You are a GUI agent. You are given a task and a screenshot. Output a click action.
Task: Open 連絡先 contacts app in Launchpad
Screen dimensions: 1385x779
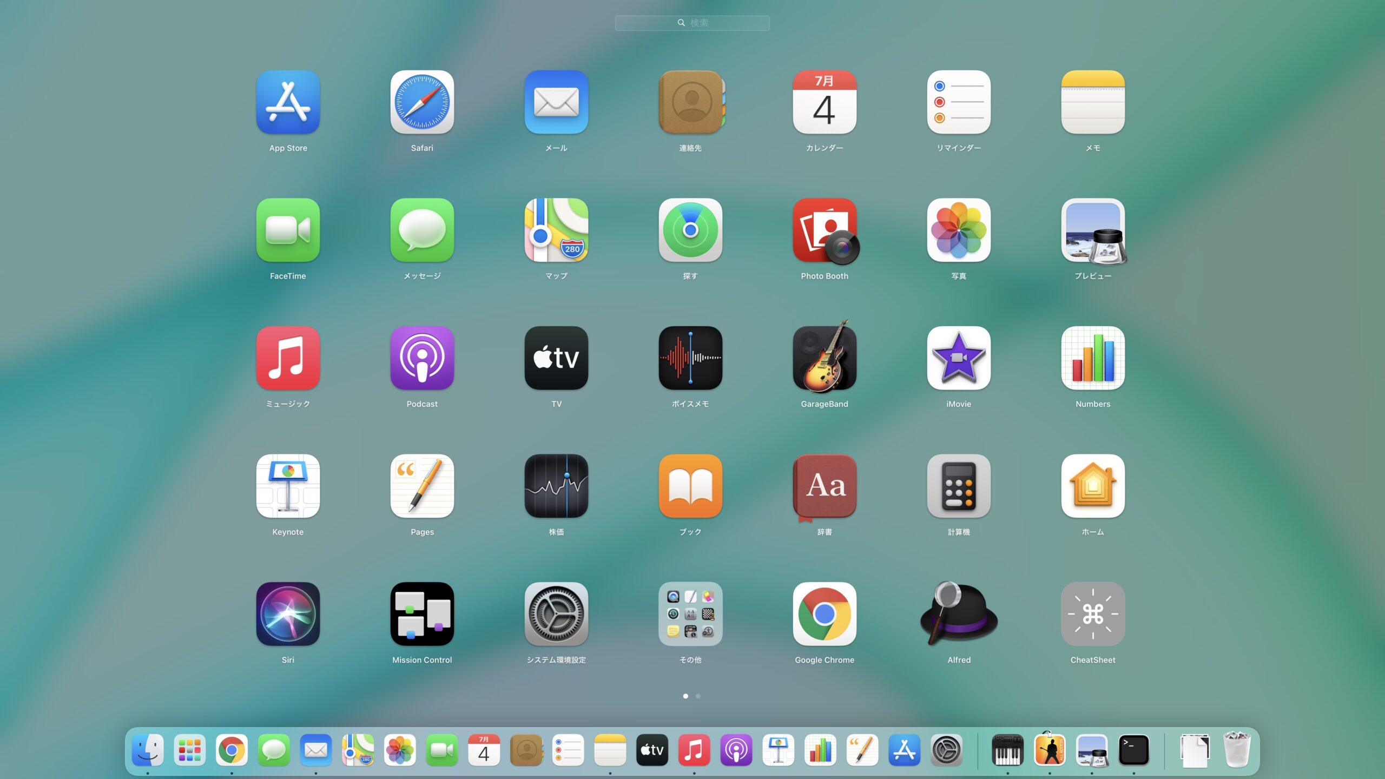click(x=691, y=102)
